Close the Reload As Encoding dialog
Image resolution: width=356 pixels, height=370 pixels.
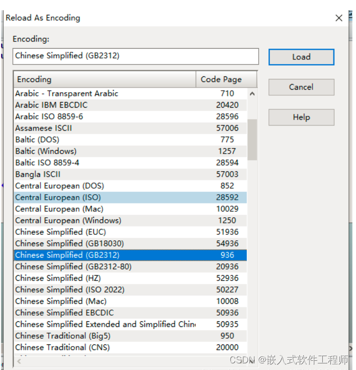tap(339, 18)
